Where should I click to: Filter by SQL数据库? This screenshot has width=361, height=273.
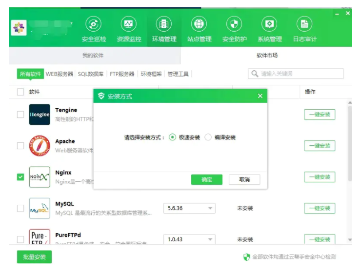[90, 74]
